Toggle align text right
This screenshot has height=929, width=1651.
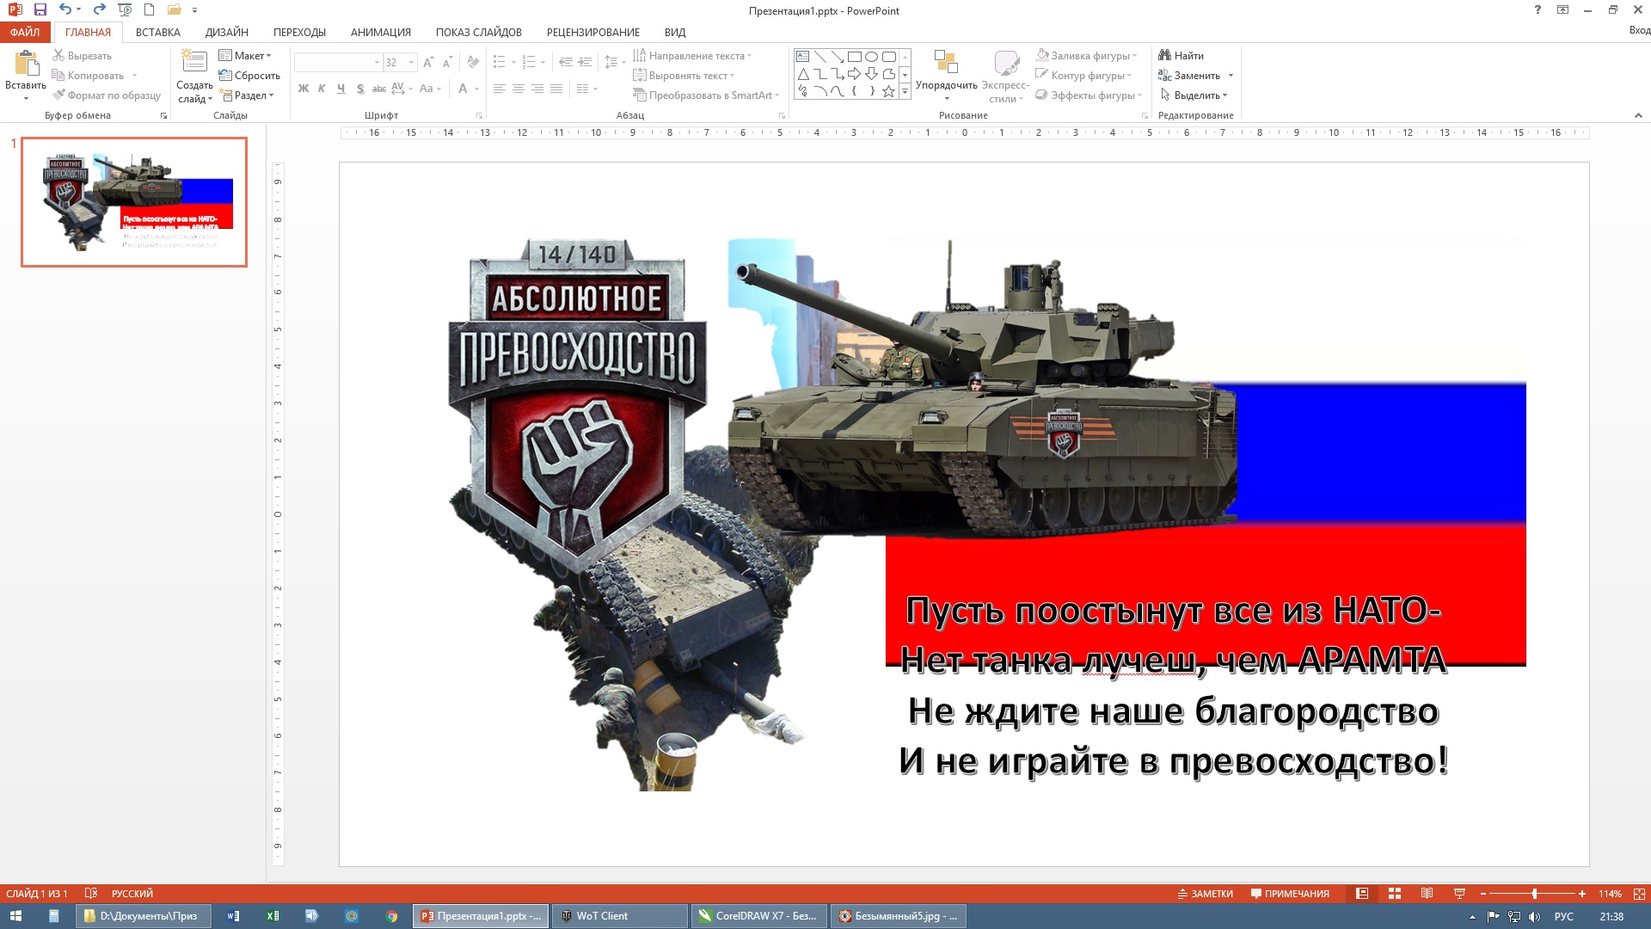[537, 89]
